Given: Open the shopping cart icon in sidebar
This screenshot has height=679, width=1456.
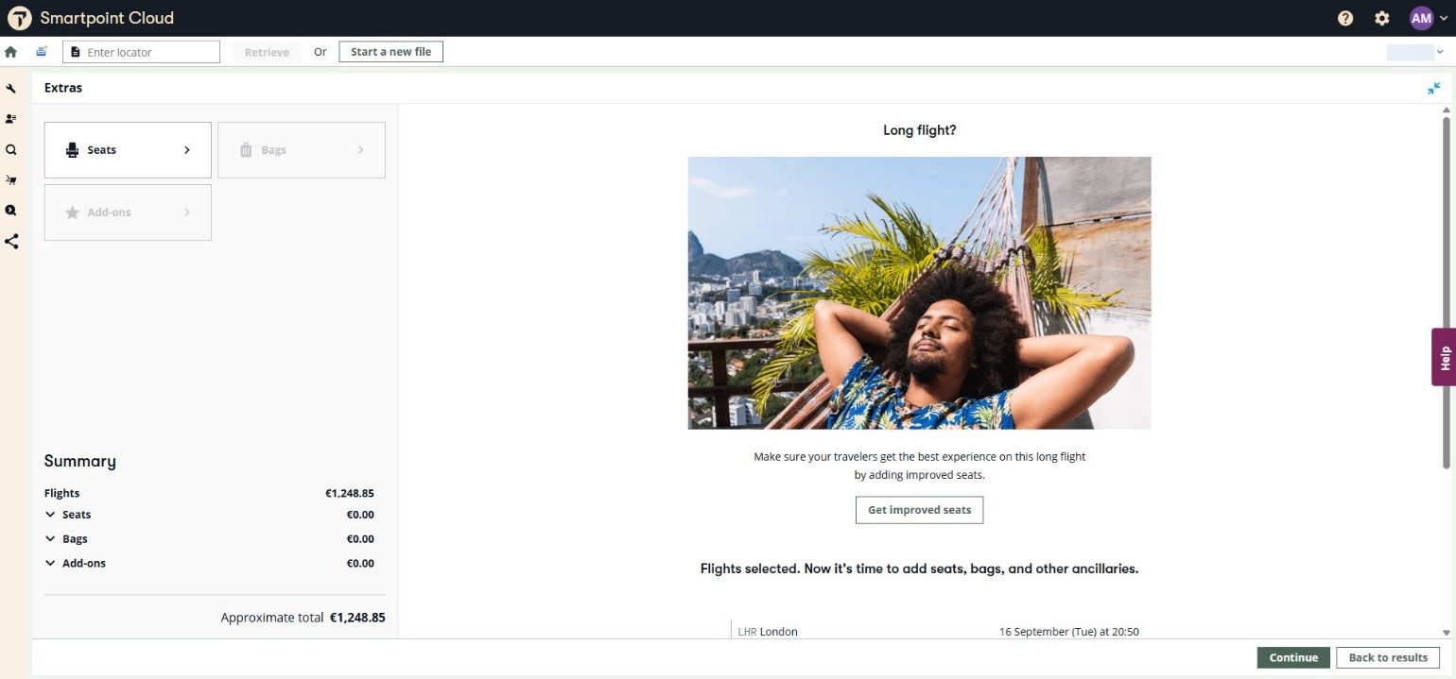Looking at the screenshot, I should pyautogui.click(x=11, y=179).
